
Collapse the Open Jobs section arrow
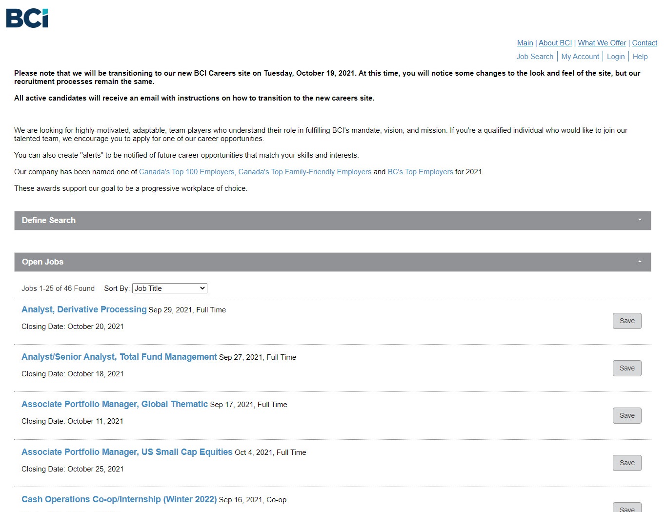(x=640, y=262)
